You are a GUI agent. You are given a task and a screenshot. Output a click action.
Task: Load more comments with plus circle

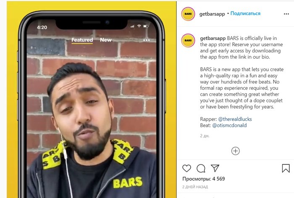(x=236, y=151)
